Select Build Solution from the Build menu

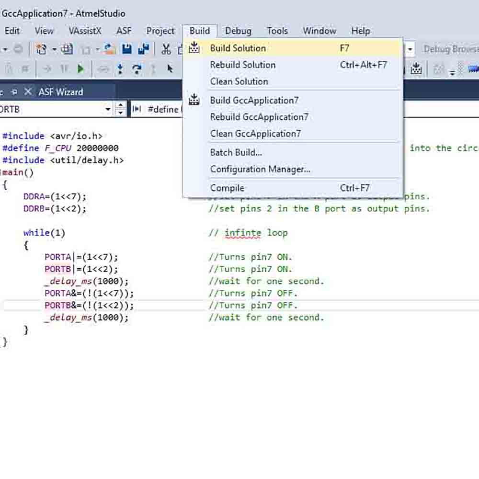(x=238, y=48)
